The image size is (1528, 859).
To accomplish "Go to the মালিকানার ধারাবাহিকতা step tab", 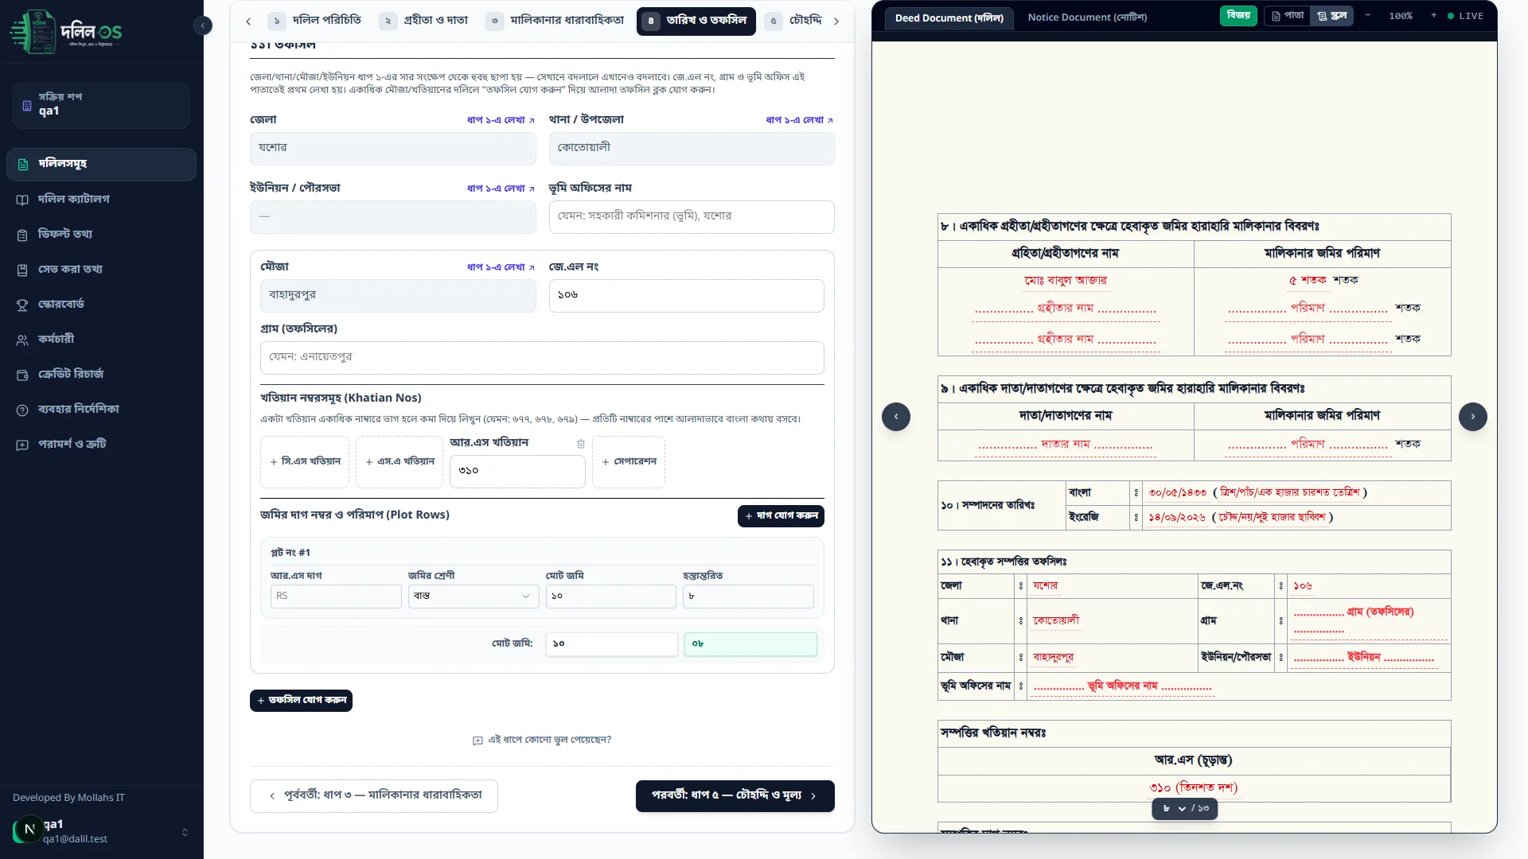I will pyautogui.click(x=556, y=21).
